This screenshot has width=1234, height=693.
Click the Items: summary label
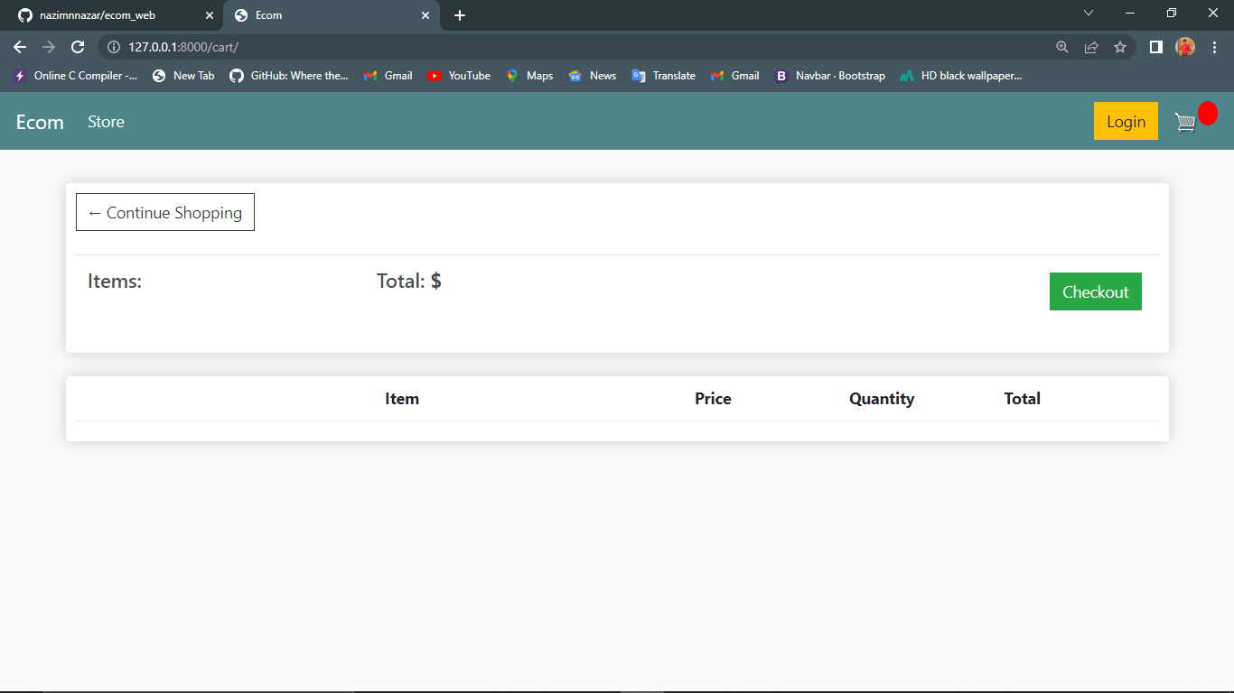coord(115,281)
